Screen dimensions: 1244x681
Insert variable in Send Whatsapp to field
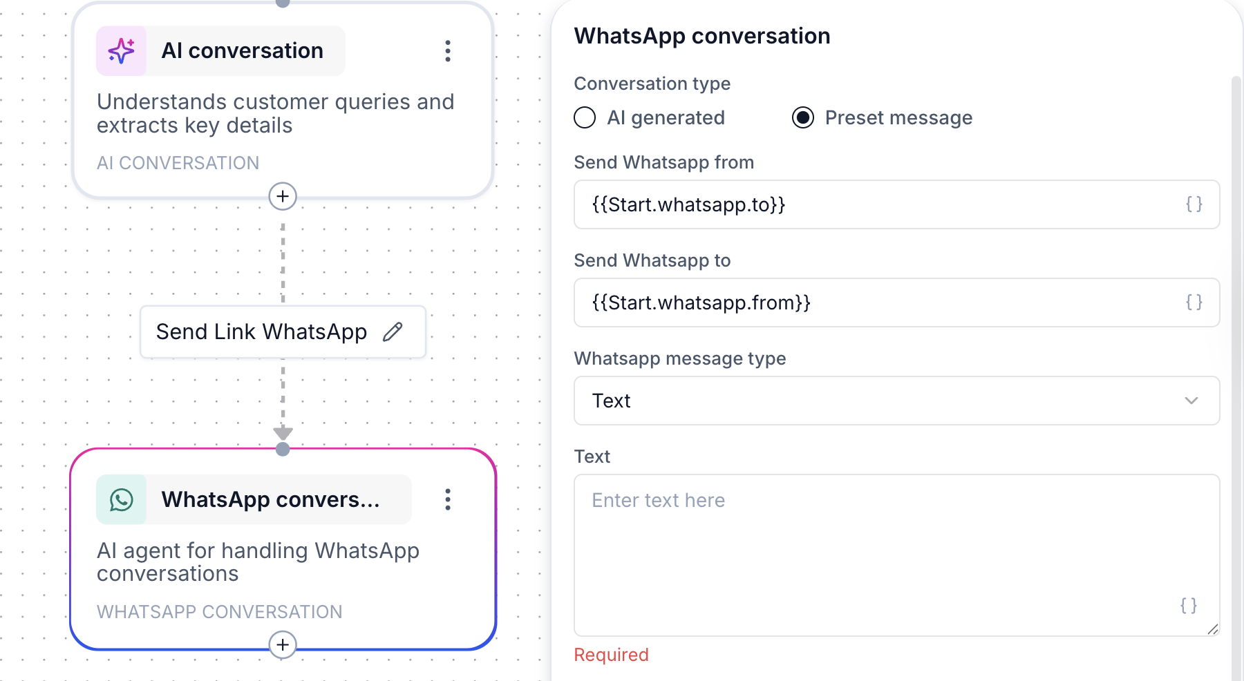(x=1194, y=303)
